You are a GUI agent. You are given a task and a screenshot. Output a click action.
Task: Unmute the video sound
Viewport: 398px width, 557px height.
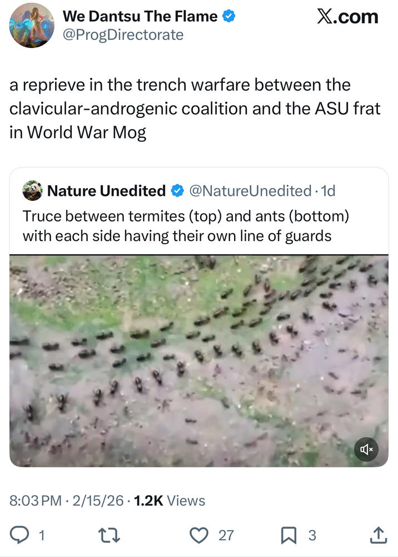[366, 449]
